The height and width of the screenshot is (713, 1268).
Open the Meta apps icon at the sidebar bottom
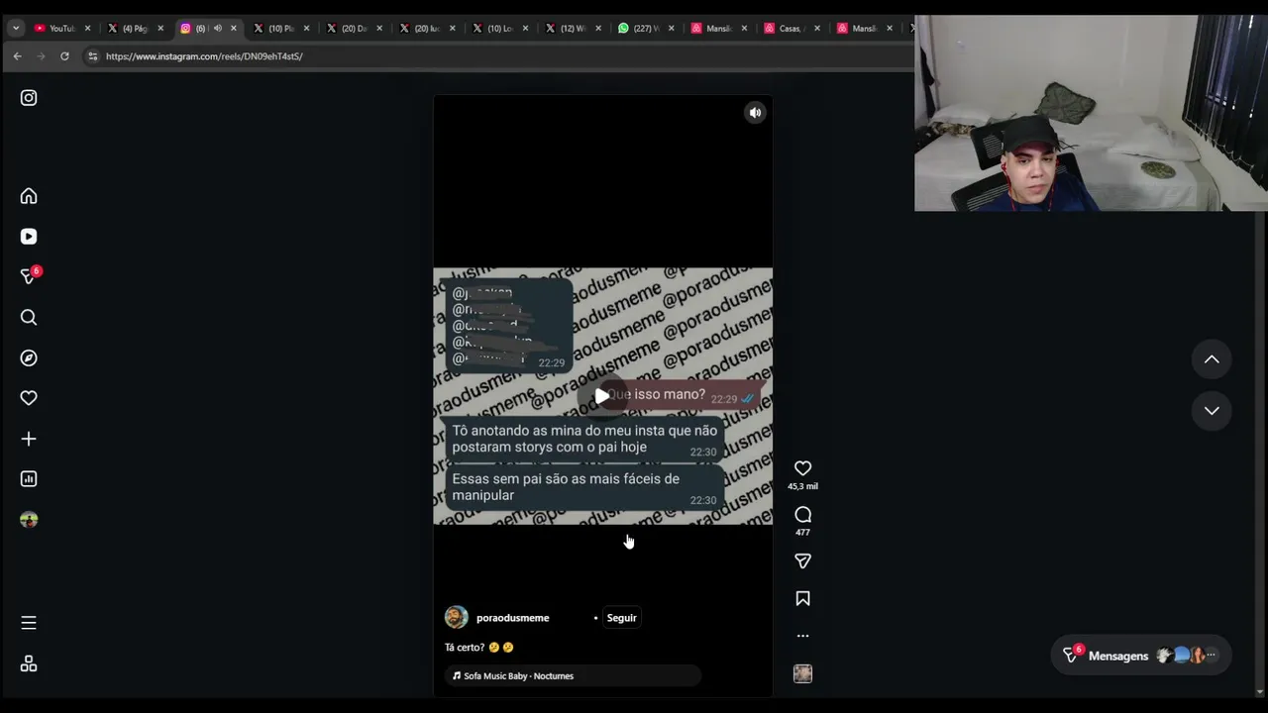click(29, 663)
